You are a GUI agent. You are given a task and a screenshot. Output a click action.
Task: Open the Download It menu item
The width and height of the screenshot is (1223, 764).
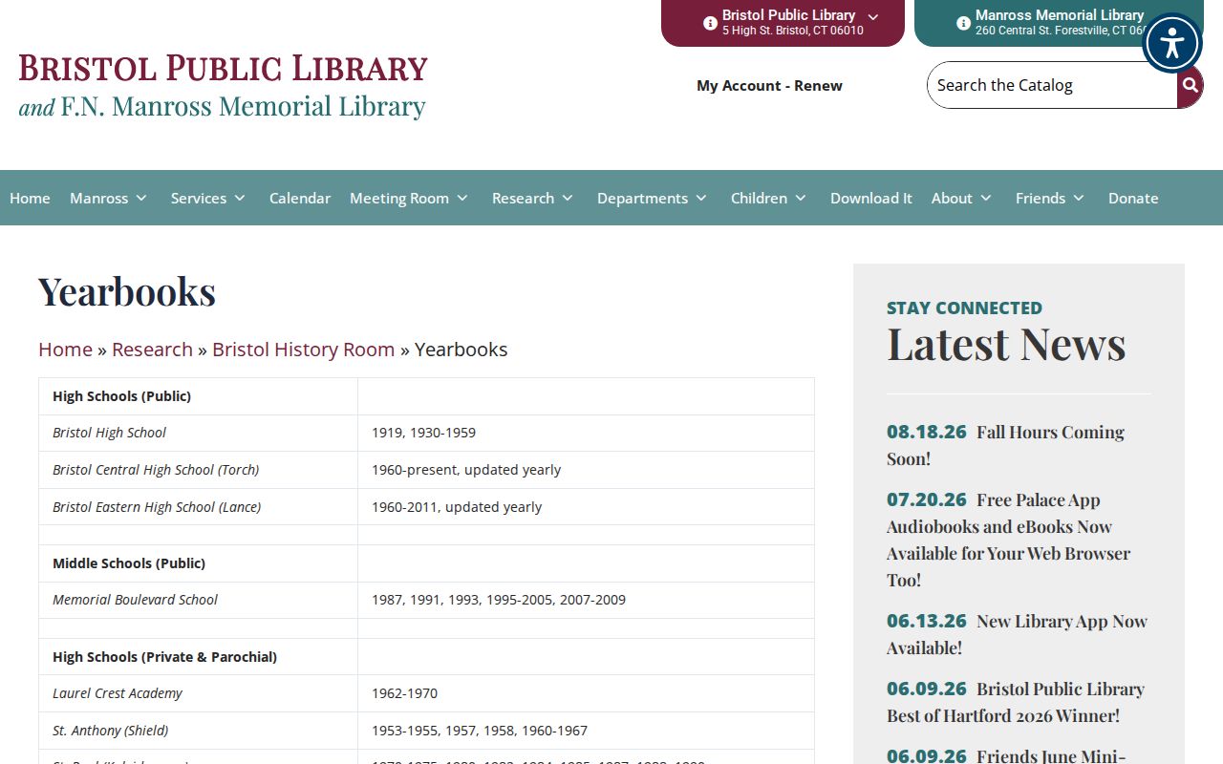[871, 198]
